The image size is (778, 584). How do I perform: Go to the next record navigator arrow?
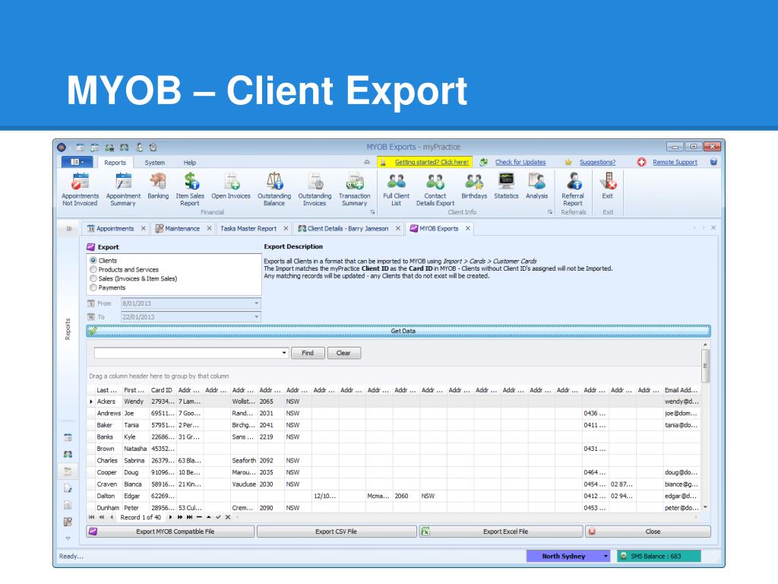[170, 517]
